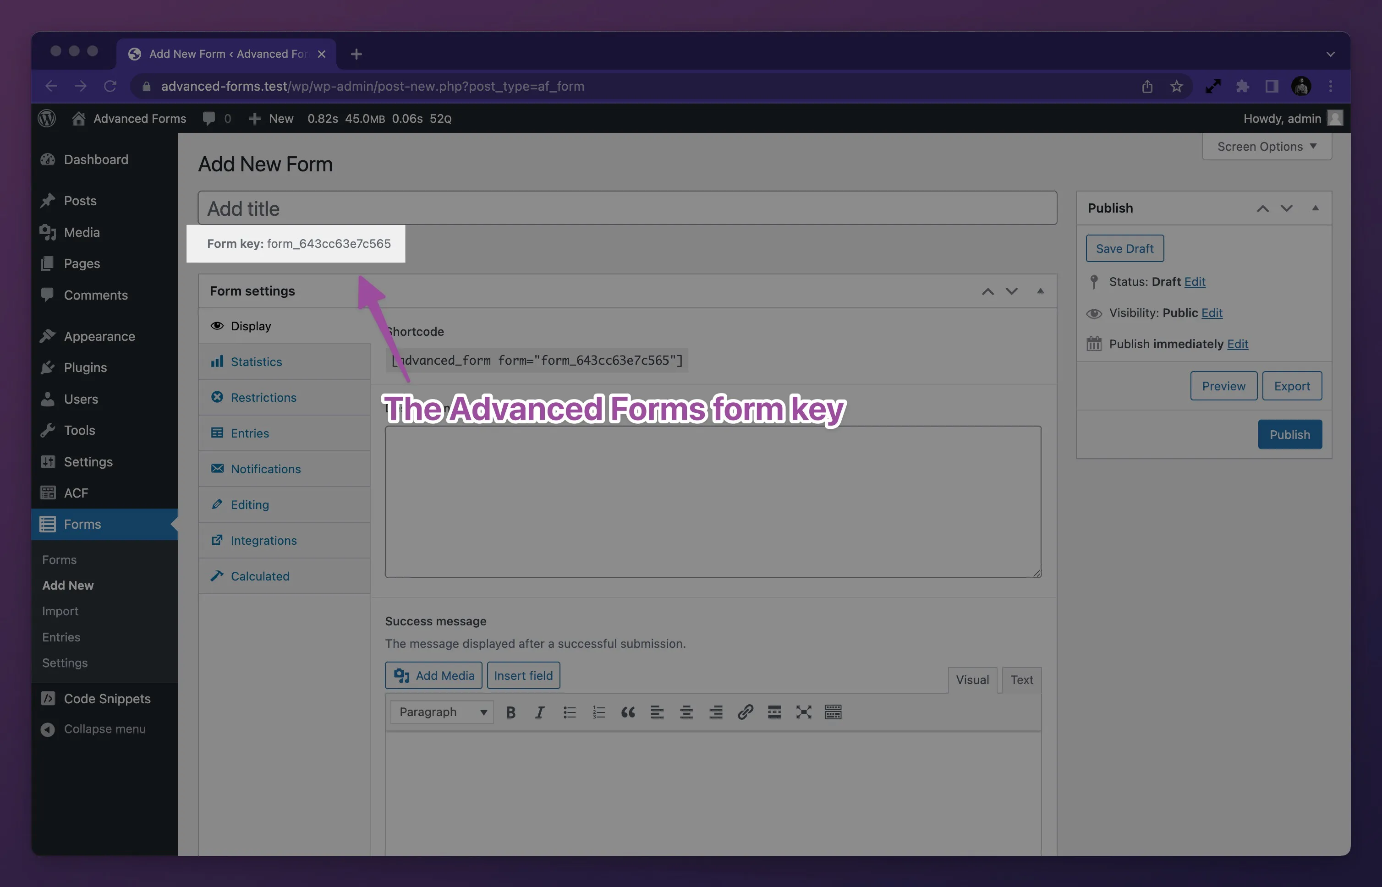
Task: Edit the Publish immediately schedule link
Action: (x=1237, y=344)
